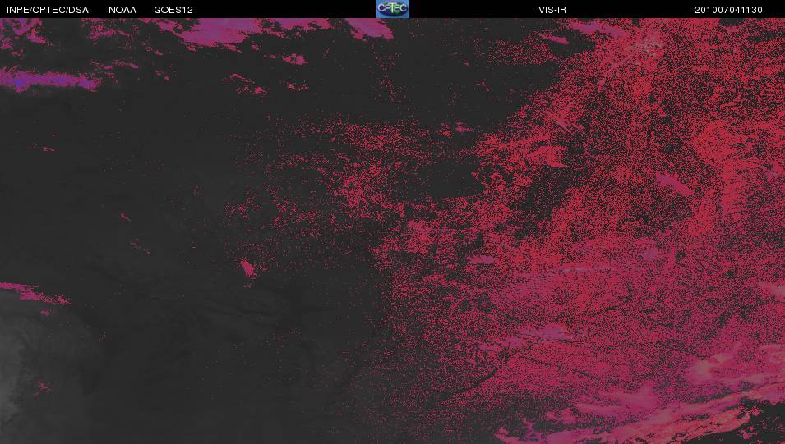Select the INPE/CPTEC/DSA header text

[48, 10]
